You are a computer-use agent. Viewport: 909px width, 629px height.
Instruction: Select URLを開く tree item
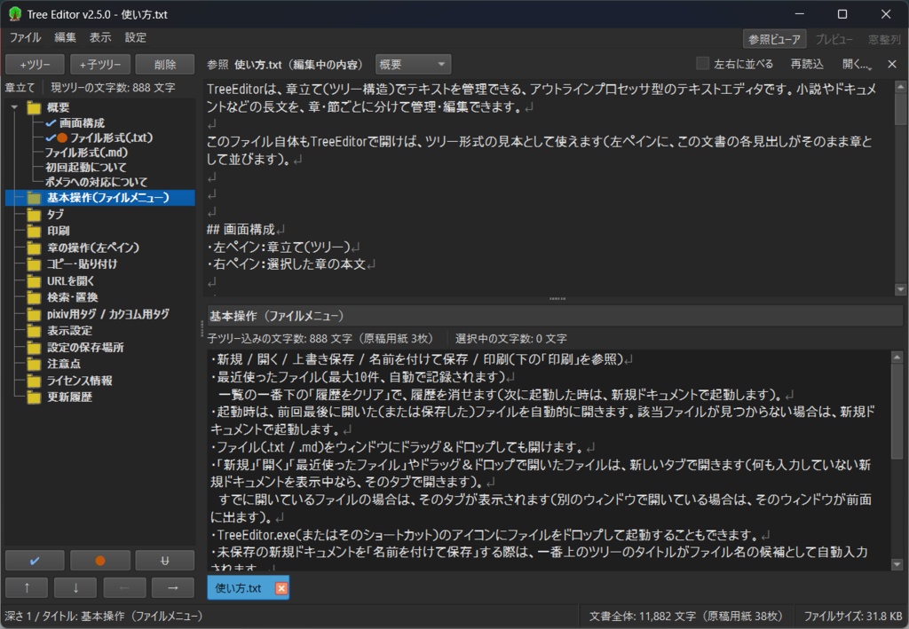70,281
